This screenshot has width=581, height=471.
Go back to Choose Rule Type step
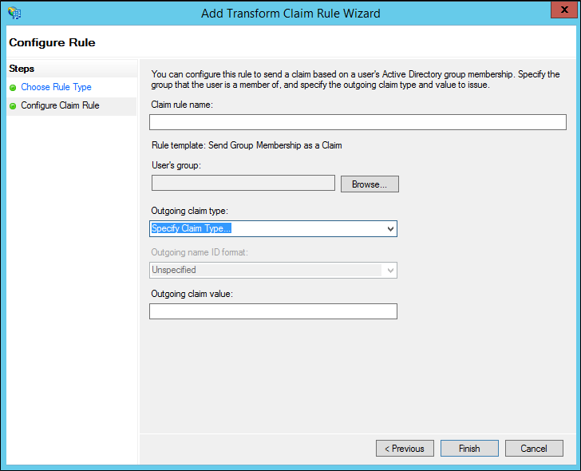click(56, 87)
